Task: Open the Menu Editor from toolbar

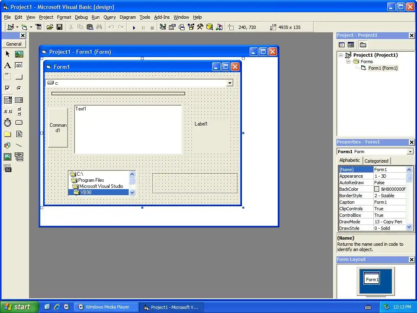Action: 39,27
